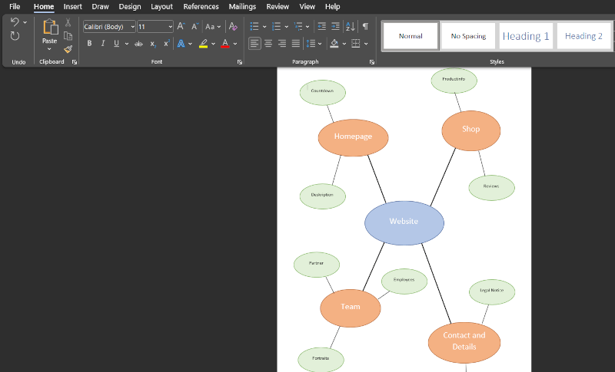Select the blue Website ellipse
Image resolution: width=615 pixels, height=372 pixels.
[404, 222]
